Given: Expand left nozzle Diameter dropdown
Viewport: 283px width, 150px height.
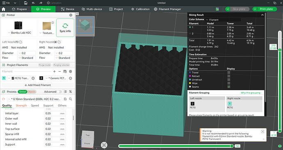Looking at the screenshot, I should click(27, 53).
